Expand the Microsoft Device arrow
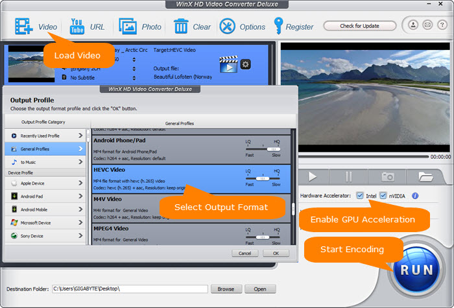The width and height of the screenshot is (454, 308). (80, 222)
